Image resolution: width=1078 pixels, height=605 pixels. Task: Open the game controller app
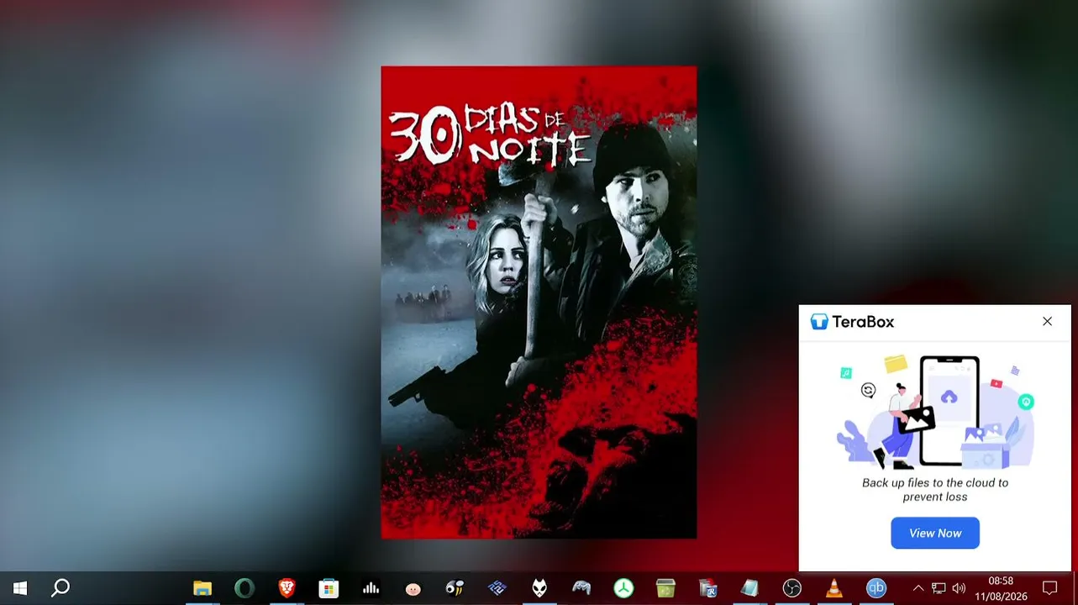point(581,588)
